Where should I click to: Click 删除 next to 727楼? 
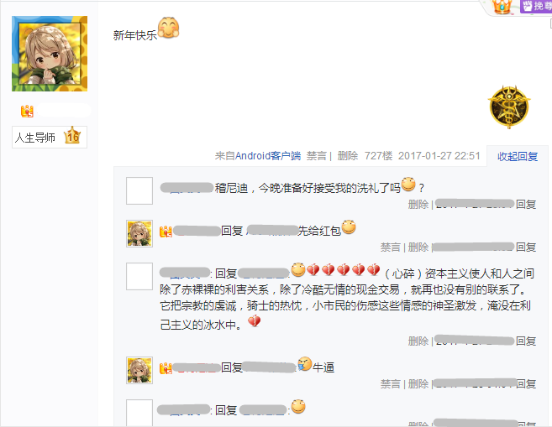pyautogui.click(x=348, y=156)
